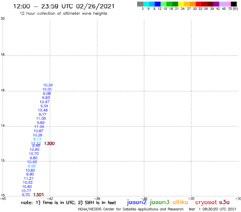
Task: Click the black swatch ending the color legend
Action: pyautogui.click(x=234, y=4)
